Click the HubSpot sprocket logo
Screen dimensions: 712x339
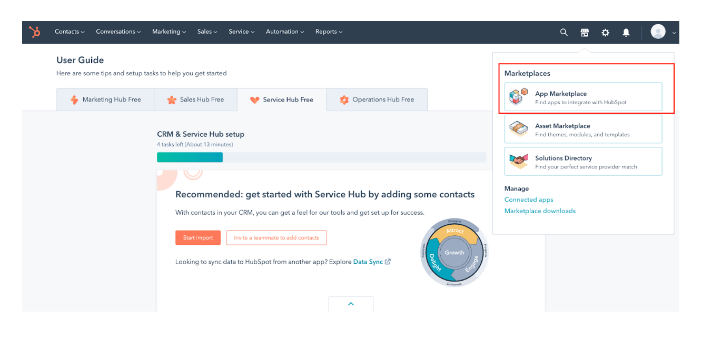[35, 32]
